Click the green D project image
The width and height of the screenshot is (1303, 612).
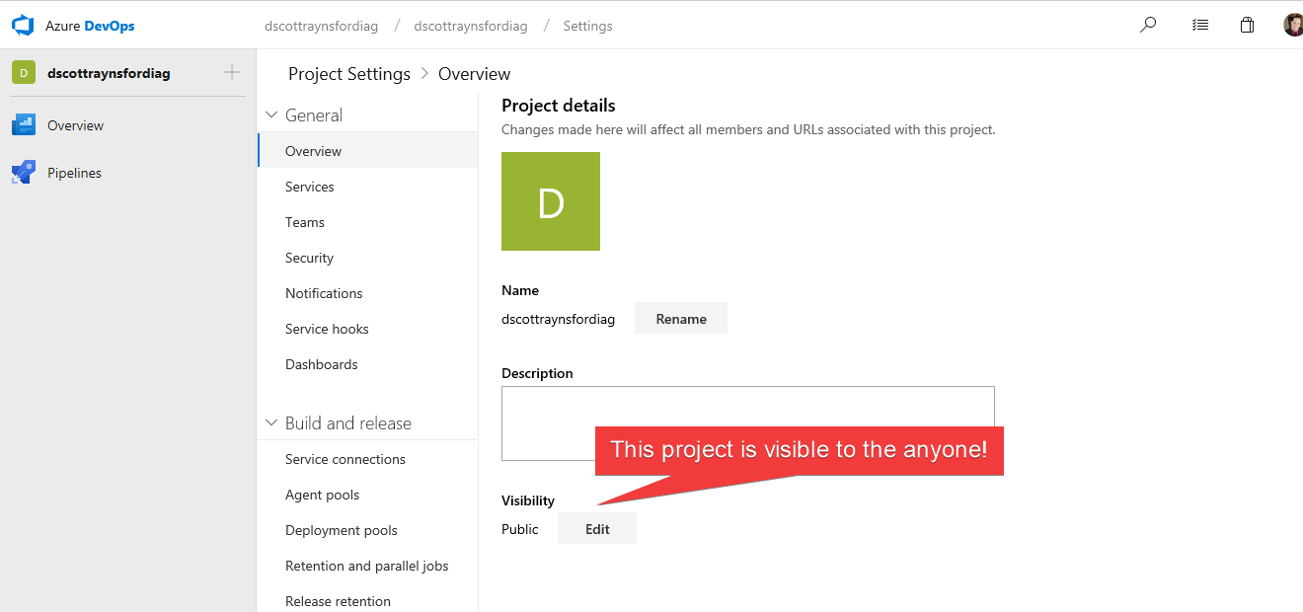(x=550, y=201)
